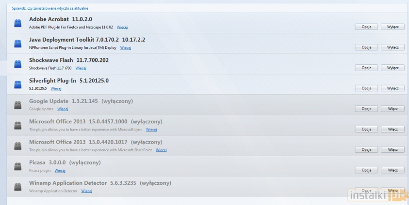
Task: Click Więcej link for Silverlight Plug-In
Action: (x=56, y=88)
